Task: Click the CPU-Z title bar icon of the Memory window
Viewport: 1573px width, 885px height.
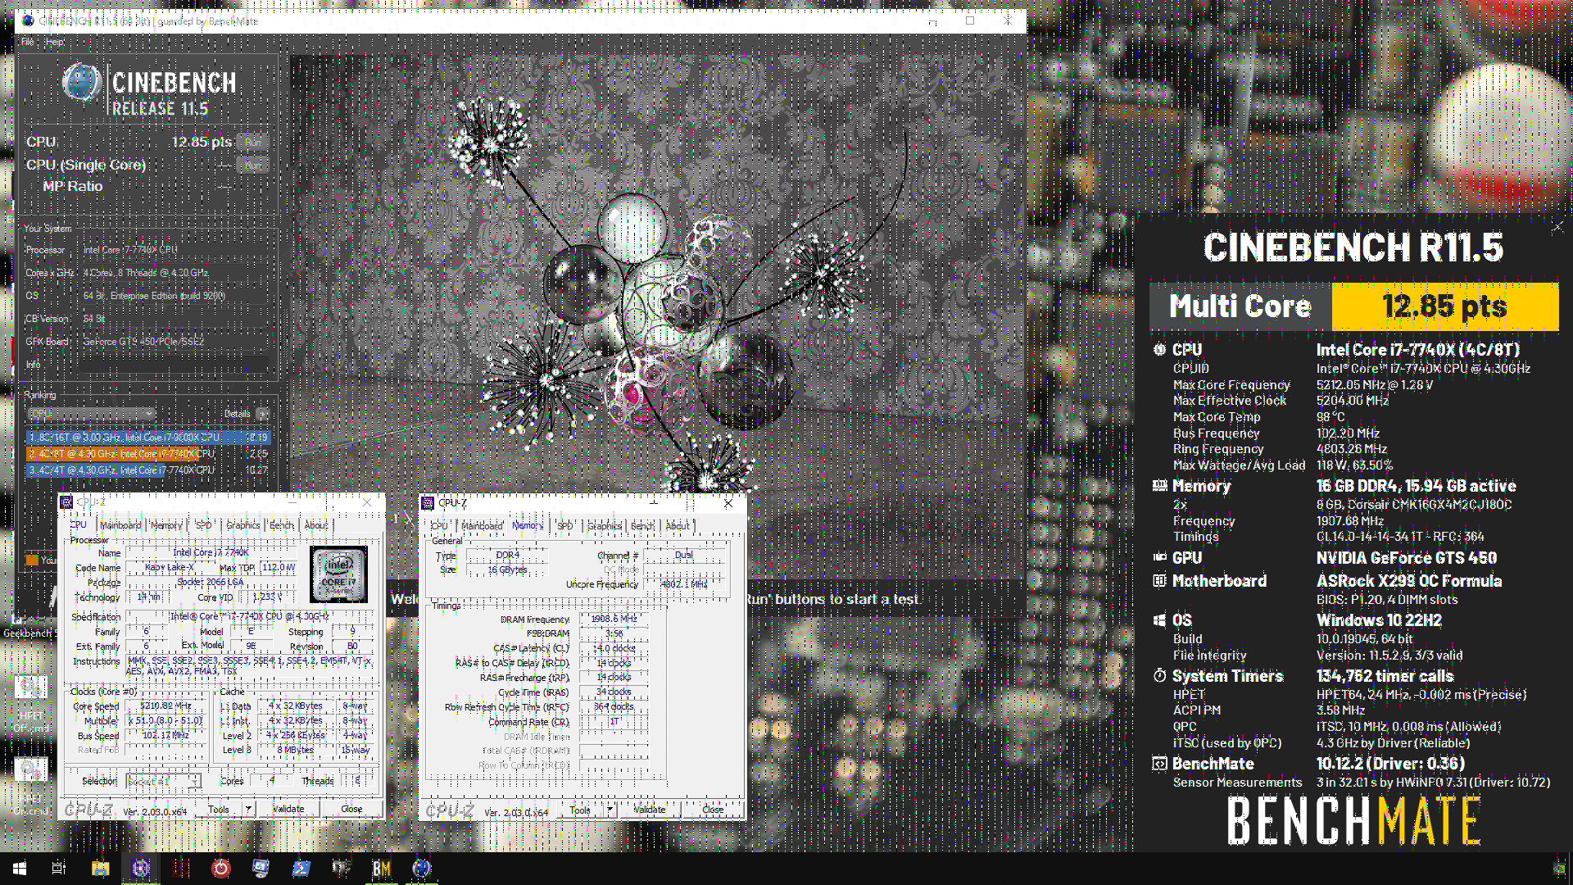Action: (428, 502)
